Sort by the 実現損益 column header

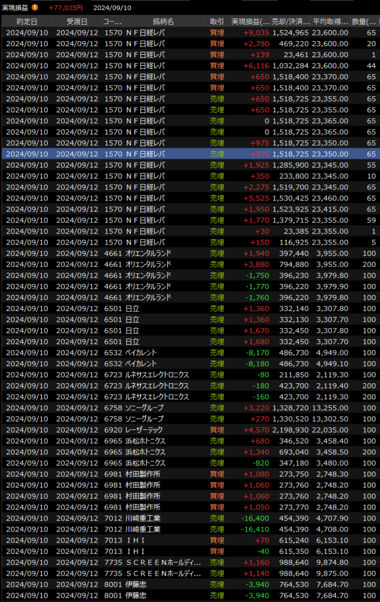(x=251, y=21)
